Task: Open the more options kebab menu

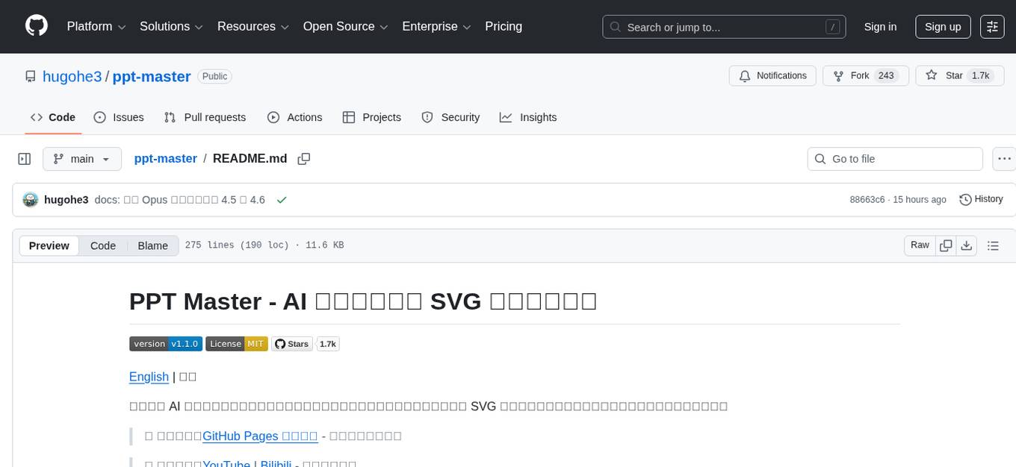Action: point(1004,159)
